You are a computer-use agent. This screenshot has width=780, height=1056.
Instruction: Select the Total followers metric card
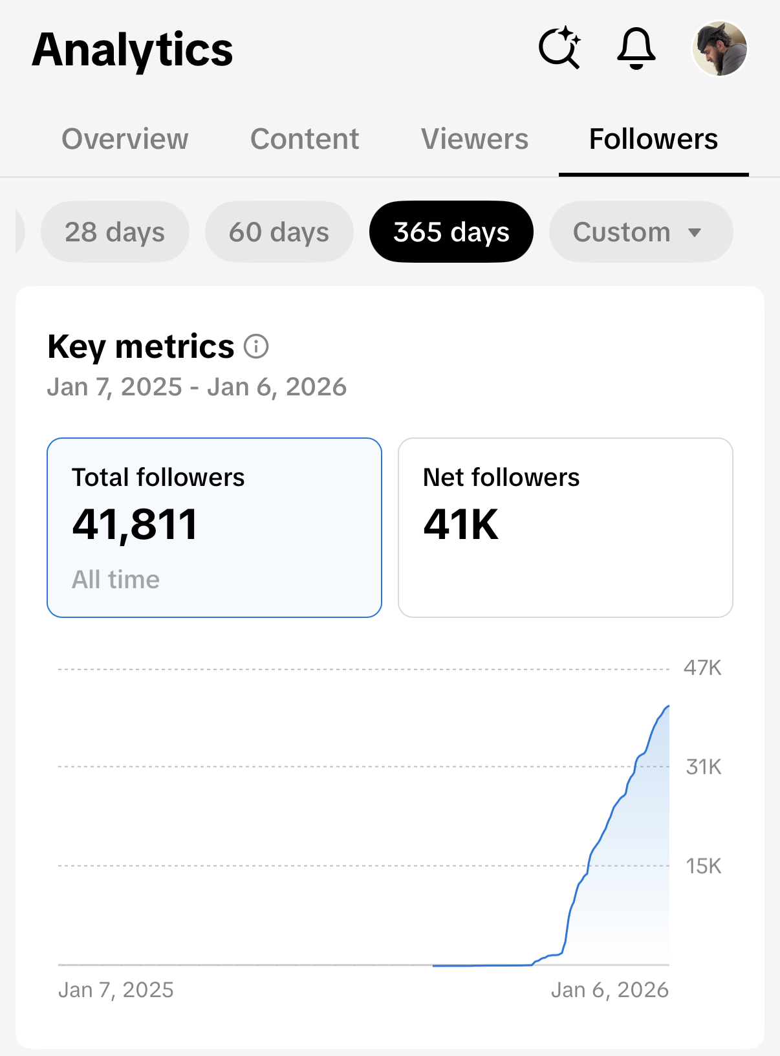click(x=214, y=527)
